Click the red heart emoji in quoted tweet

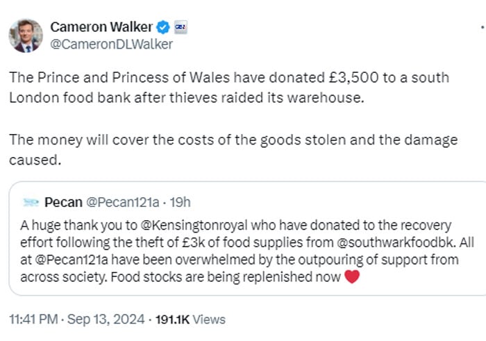click(x=353, y=277)
